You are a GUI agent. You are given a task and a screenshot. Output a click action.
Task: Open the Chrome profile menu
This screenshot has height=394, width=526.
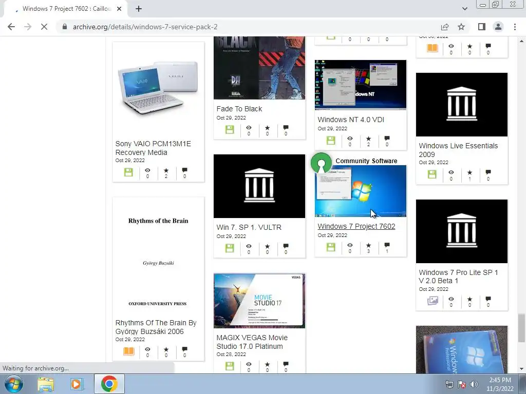(x=498, y=27)
